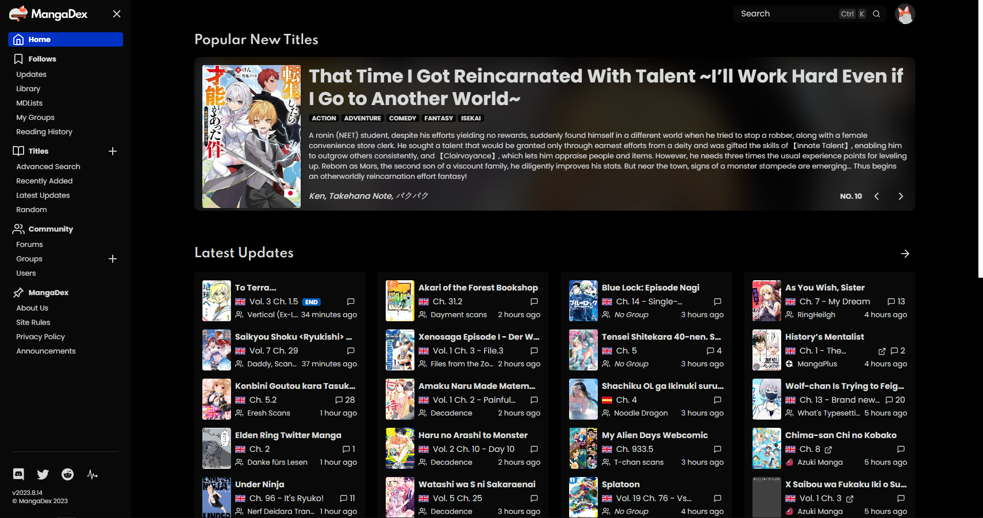The width and height of the screenshot is (983, 518).
Task: Open the Reading History page
Action: (44, 132)
